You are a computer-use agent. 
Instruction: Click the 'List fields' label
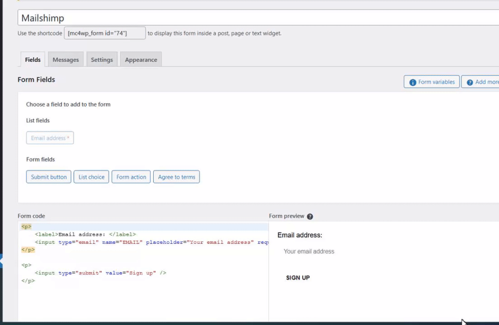[x=38, y=121]
